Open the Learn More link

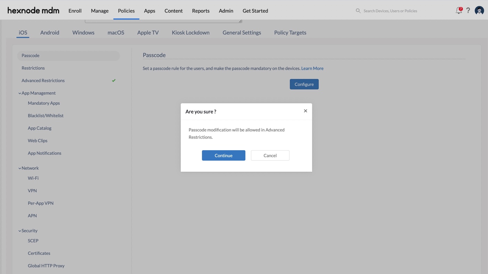point(312,68)
